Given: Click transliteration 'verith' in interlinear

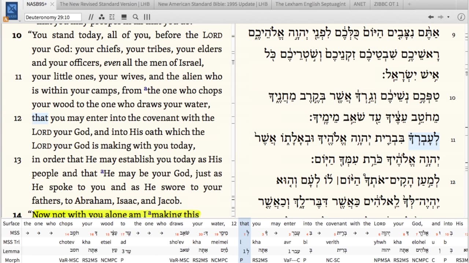Looking at the screenshot, I should 333,242.
